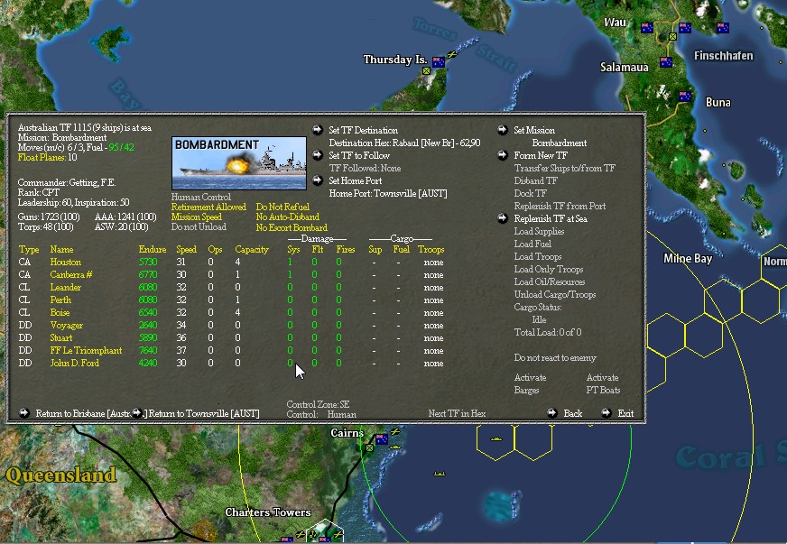Toggle Human Control setting
This screenshot has width=787, height=544.
200,197
